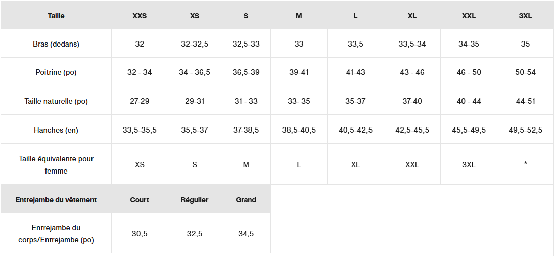Click the Entrejambe du vêtement header
Viewport: 554px width, 256px height.
pos(56,200)
